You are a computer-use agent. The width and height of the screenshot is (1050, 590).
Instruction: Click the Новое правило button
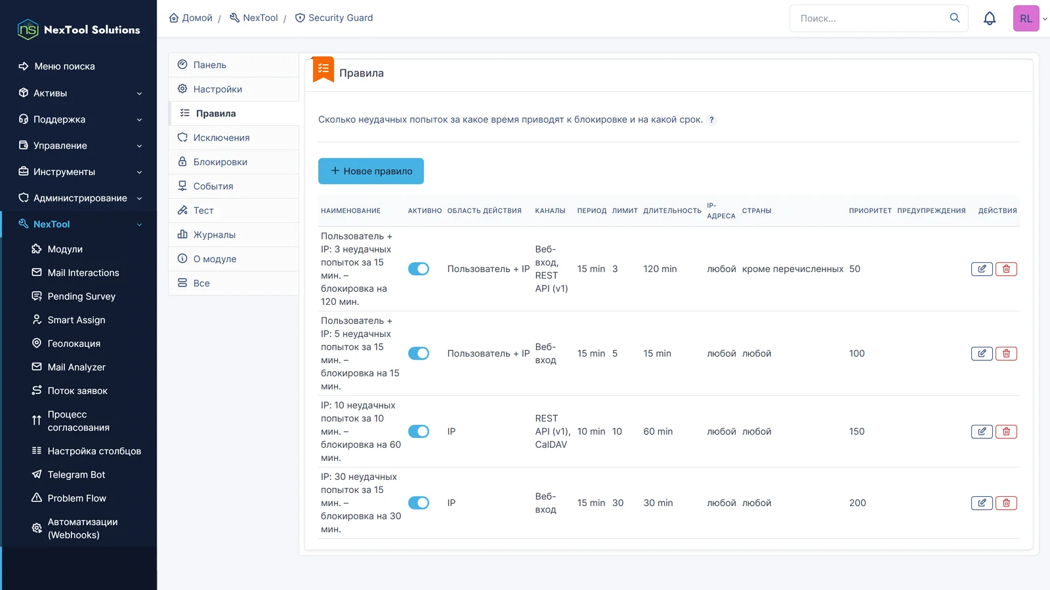371,171
